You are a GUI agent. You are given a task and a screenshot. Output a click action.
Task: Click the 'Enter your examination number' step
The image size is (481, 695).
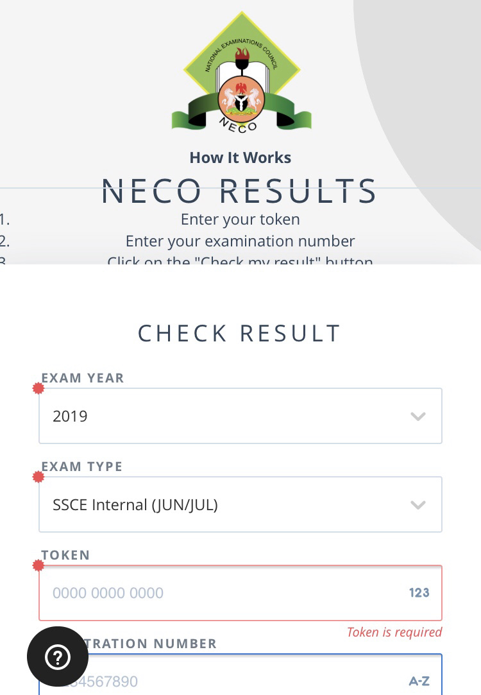(240, 241)
